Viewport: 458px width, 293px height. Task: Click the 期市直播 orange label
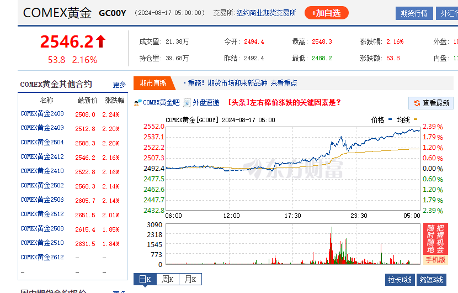pyautogui.click(x=153, y=83)
